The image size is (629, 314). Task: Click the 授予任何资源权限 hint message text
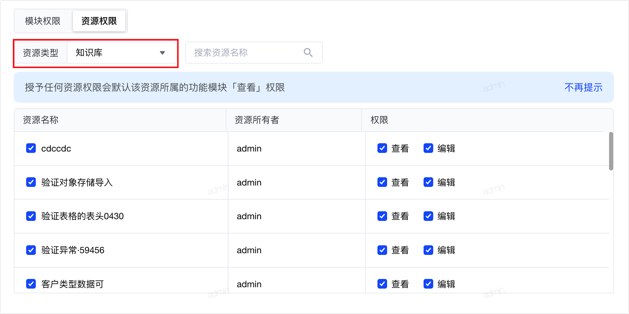click(155, 87)
